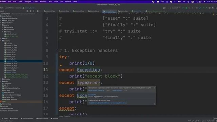Click the Git push arrow icon
Screen dimensions: 217x122
[206, 8]
